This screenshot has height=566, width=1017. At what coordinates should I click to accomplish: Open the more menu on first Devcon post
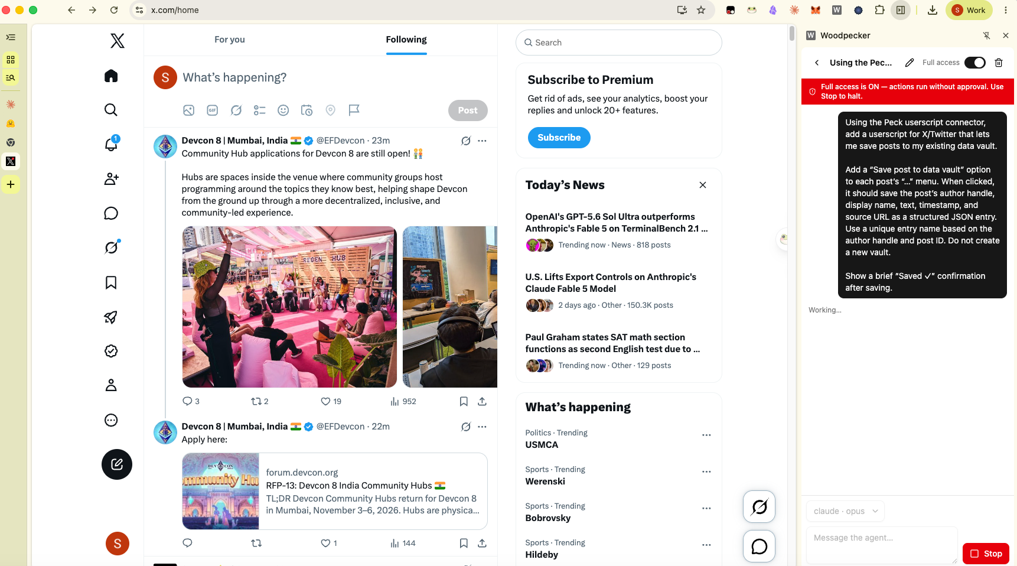pos(482,141)
